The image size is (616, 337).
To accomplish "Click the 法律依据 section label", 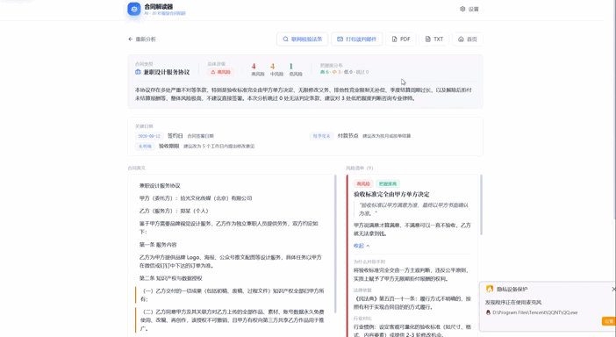I will (362, 290).
